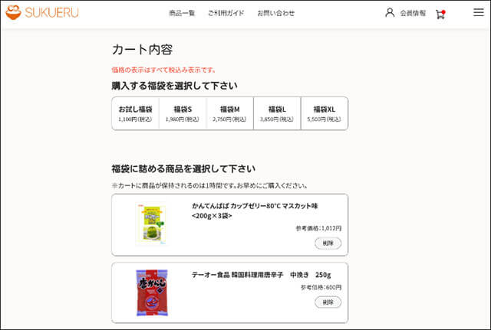This screenshot has height=330, width=491.
Task: Open the テーオー食品 韓国料理用唐辛子 product title
Action: coord(261,274)
